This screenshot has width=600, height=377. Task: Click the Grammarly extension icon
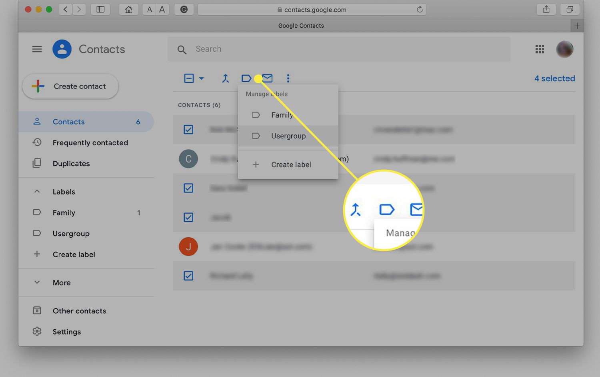tap(184, 9)
